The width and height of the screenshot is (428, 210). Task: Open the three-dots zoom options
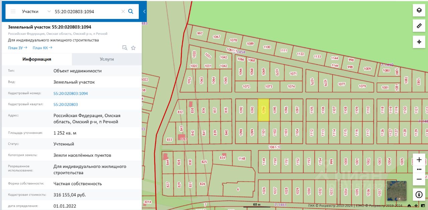419,169
